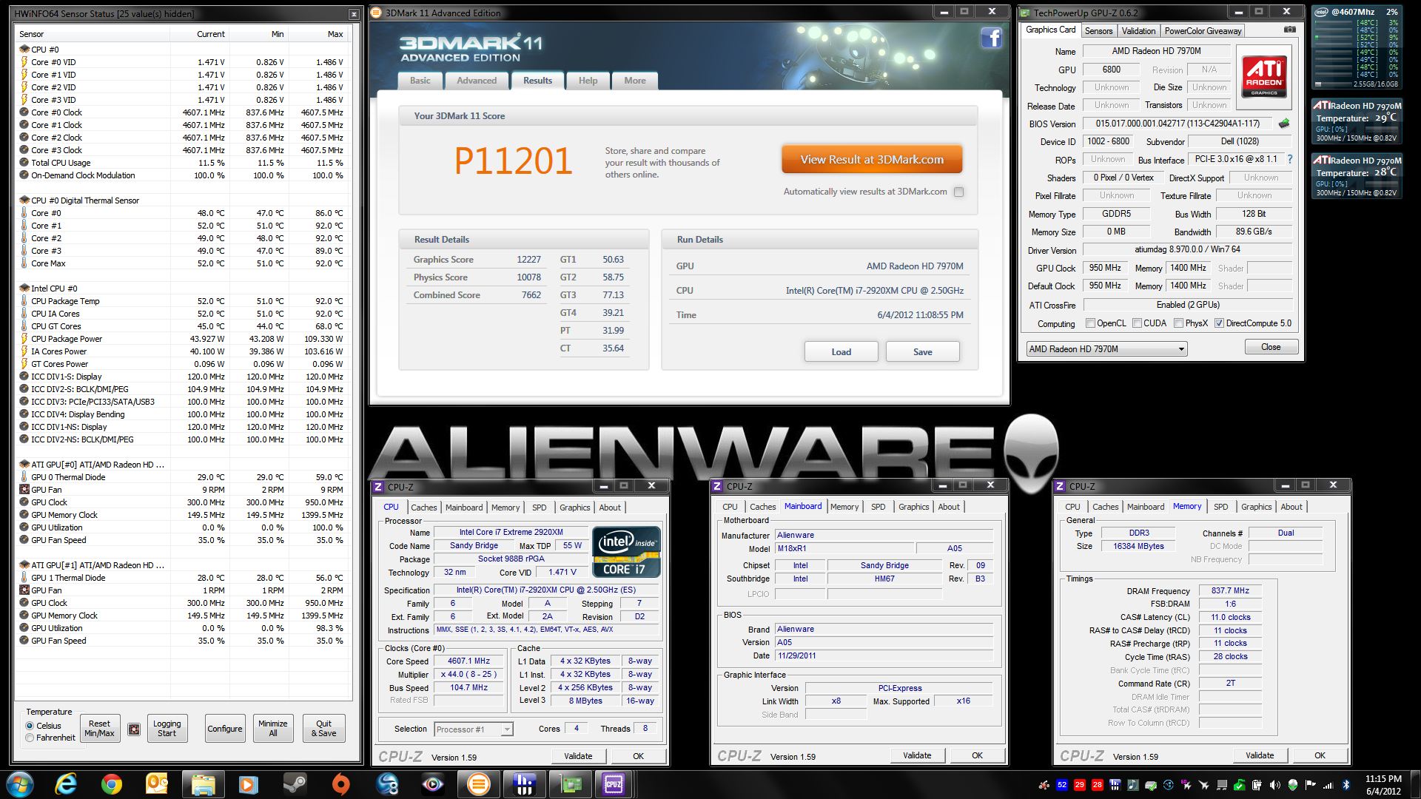
Task: Click the taskbar clock showing 11:15 PM
Action: click(x=1383, y=785)
